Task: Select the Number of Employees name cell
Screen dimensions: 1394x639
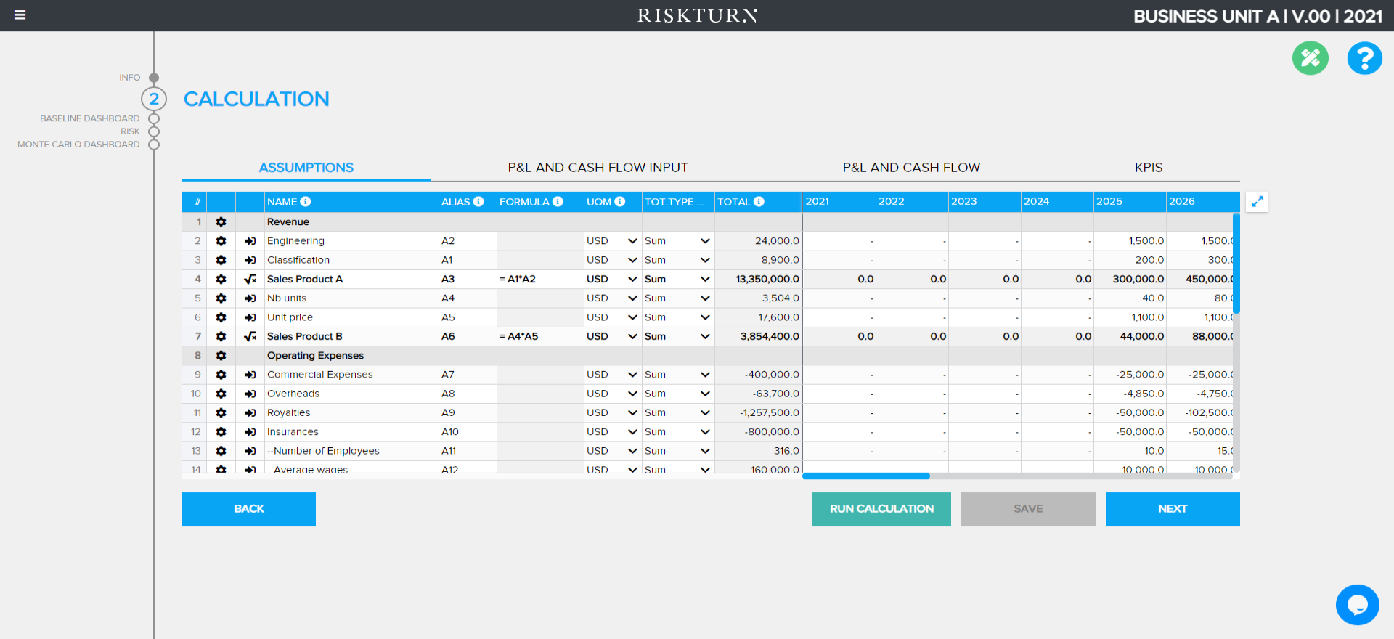Action: click(351, 451)
